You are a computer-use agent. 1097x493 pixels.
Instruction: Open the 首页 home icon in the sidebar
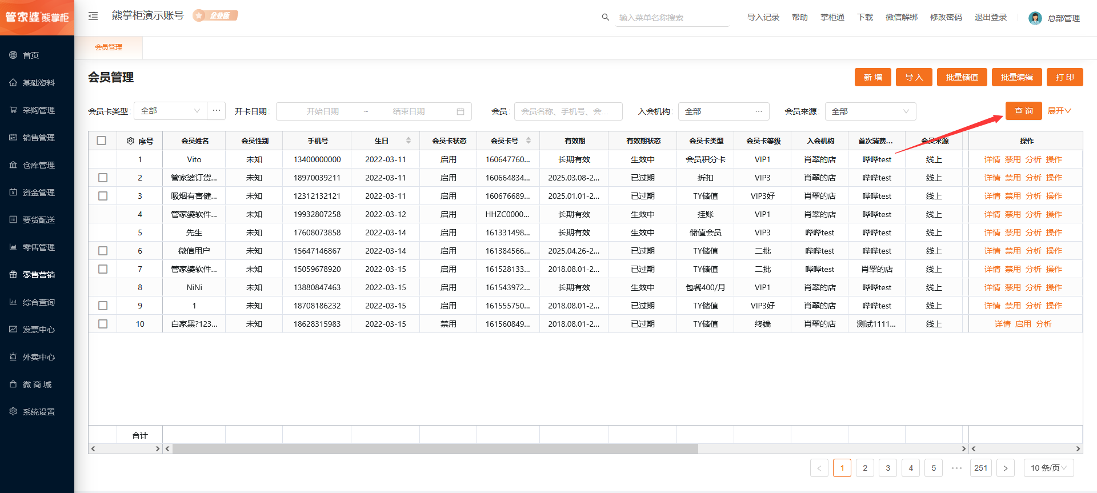pyautogui.click(x=13, y=55)
